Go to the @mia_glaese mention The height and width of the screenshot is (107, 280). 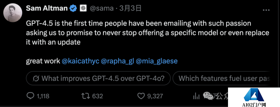point(157,61)
